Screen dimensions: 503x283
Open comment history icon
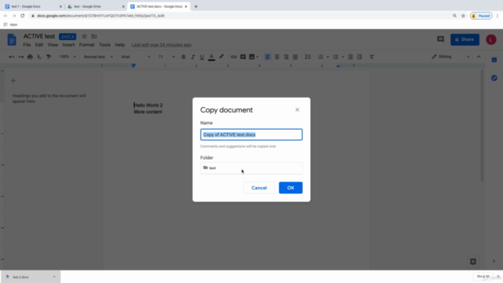tap(440, 39)
